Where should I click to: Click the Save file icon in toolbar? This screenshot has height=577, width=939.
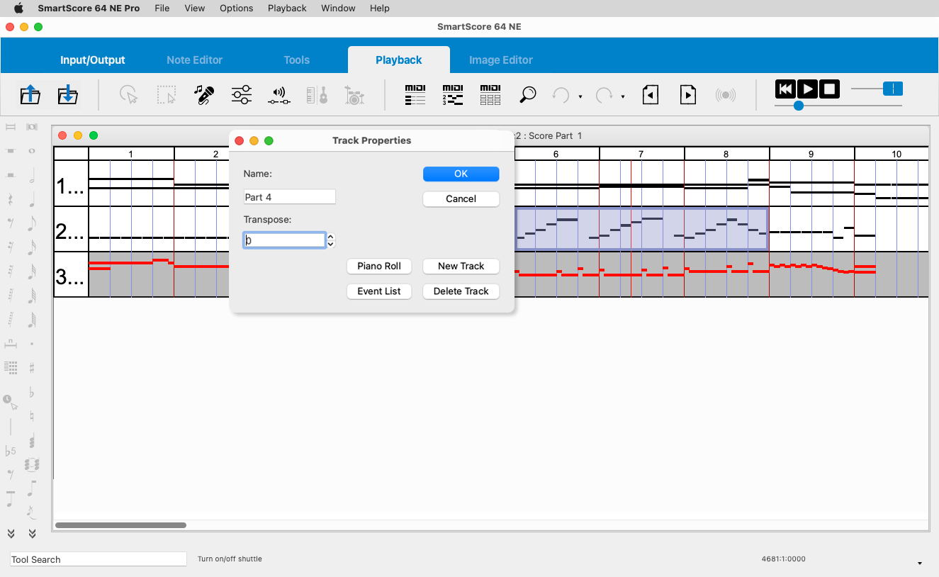pyautogui.click(x=67, y=94)
